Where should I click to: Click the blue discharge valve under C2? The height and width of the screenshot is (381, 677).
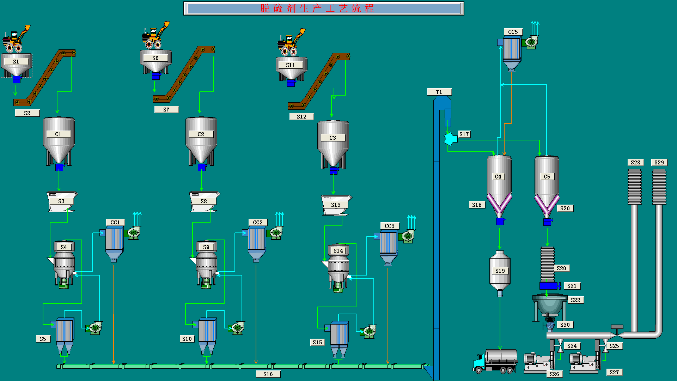tap(201, 167)
